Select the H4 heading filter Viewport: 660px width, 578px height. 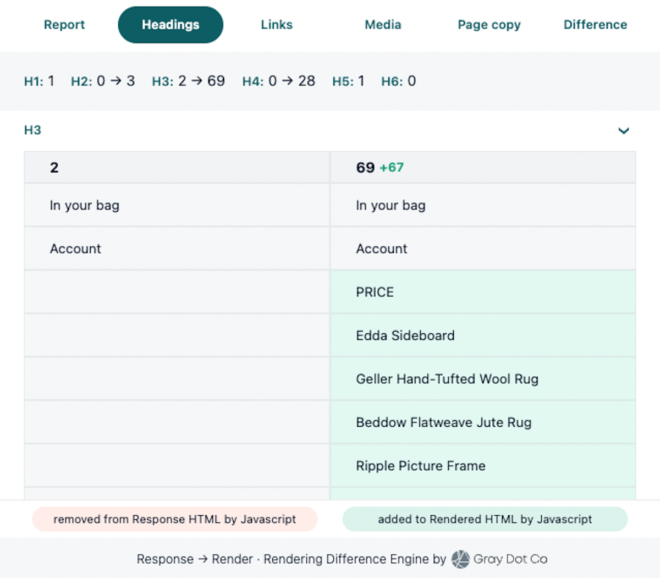[x=279, y=81]
